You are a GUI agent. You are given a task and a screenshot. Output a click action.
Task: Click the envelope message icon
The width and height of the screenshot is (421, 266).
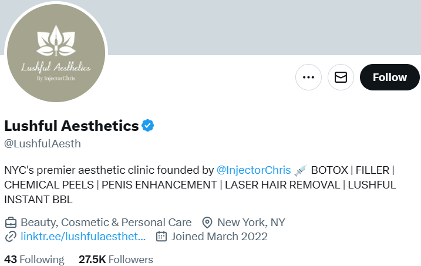341,78
